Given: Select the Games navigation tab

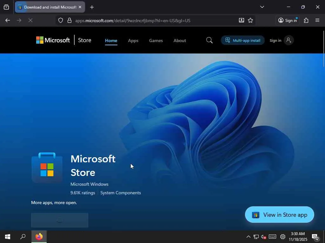Looking at the screenshot, I should [156, 40].
